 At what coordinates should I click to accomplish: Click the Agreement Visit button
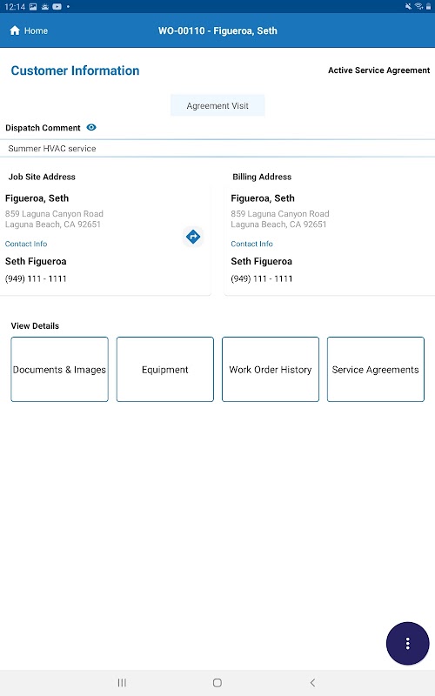[x=217, y=105]
